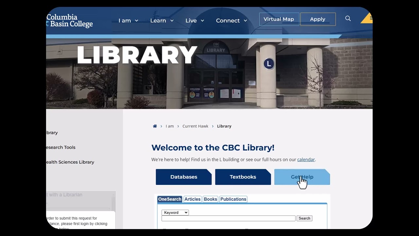This screenshot has height=236, width=419.
Task: Click the Virtual Map button
Action: tap(279, 19)
